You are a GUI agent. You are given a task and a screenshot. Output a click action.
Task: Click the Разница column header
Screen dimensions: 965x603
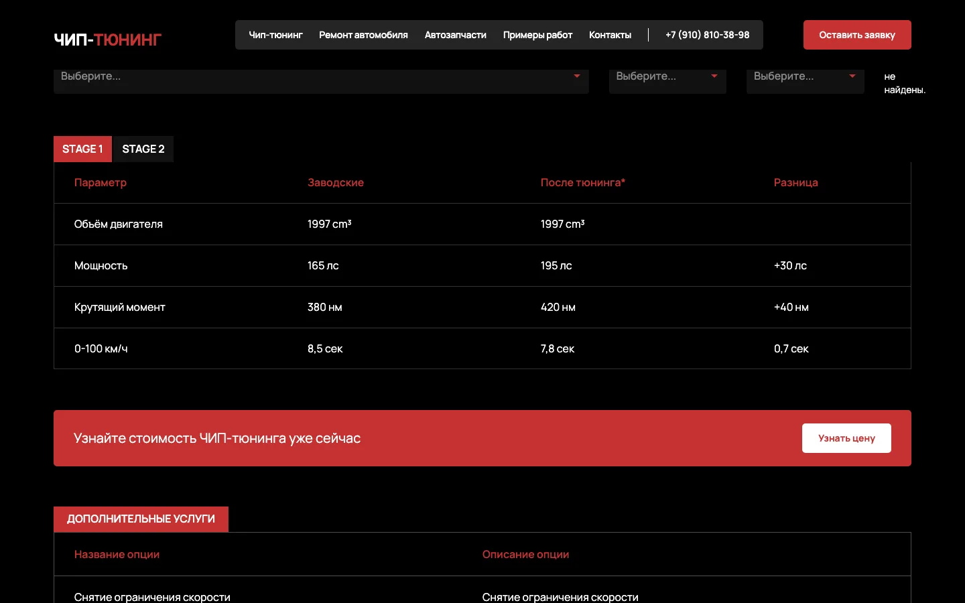pos(796,182)
